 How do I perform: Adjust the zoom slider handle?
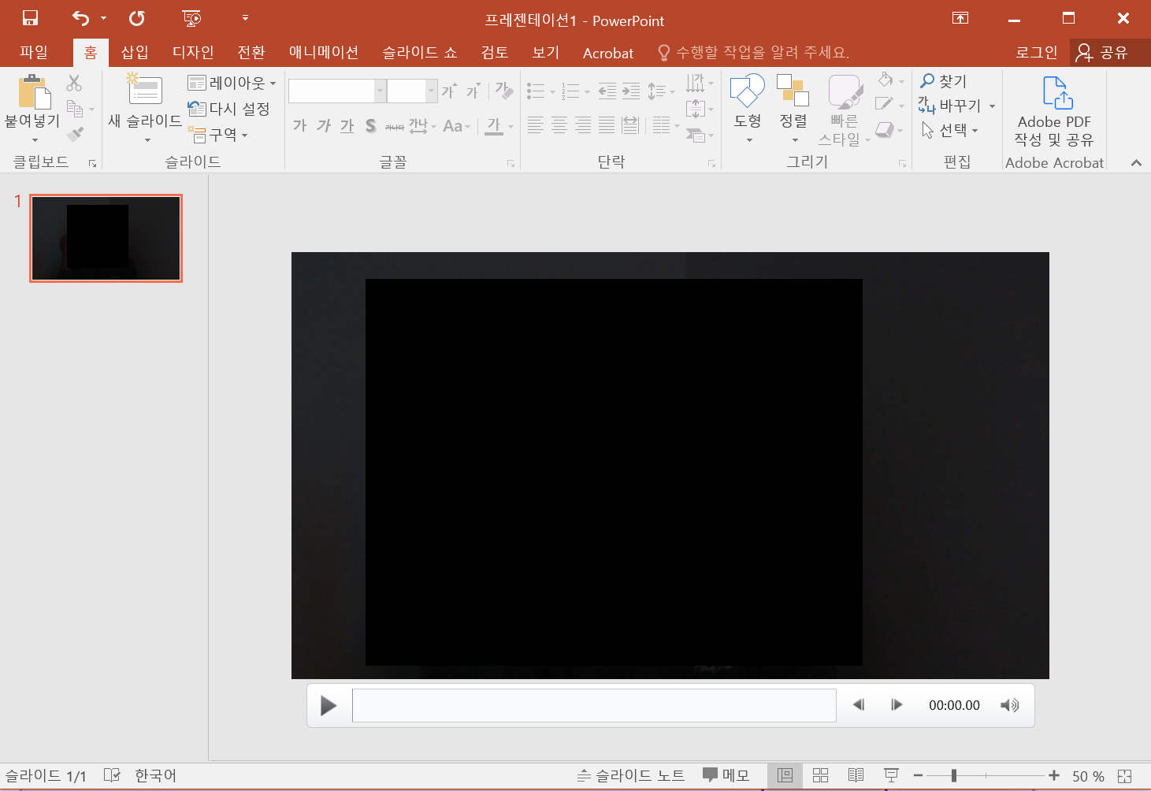[x=954, y=776]
